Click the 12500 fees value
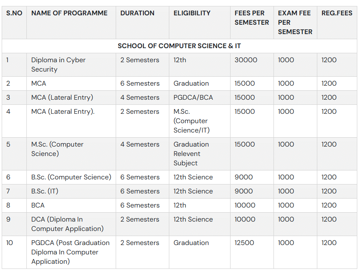Viewport: 359px width, 274px height. [244, 243]
